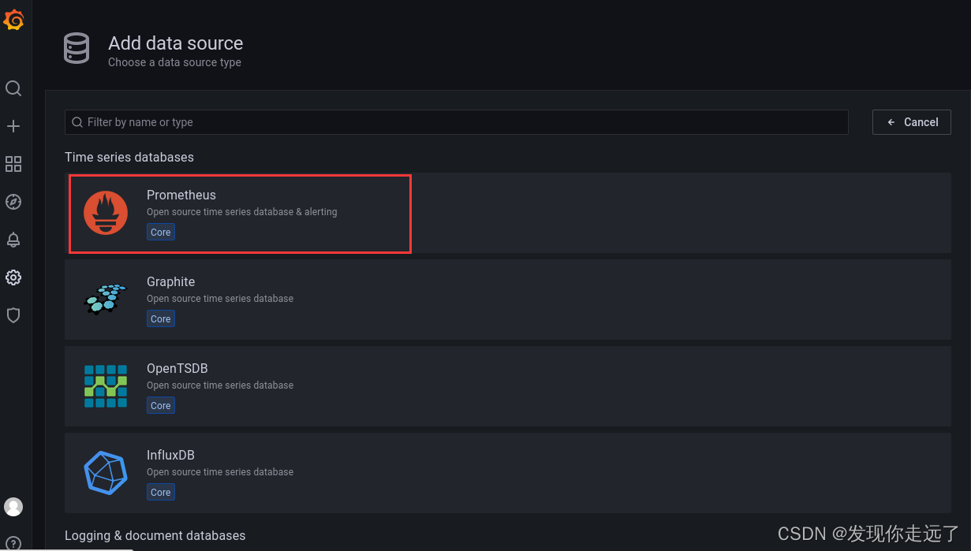Click the Graphite logo icon
971x551 pixels.
pos(106,300)
